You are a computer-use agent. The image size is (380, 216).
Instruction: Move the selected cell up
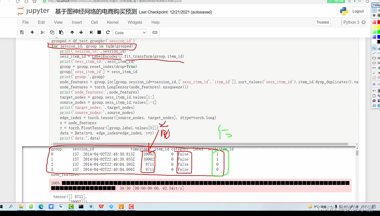tap(72, 32)
